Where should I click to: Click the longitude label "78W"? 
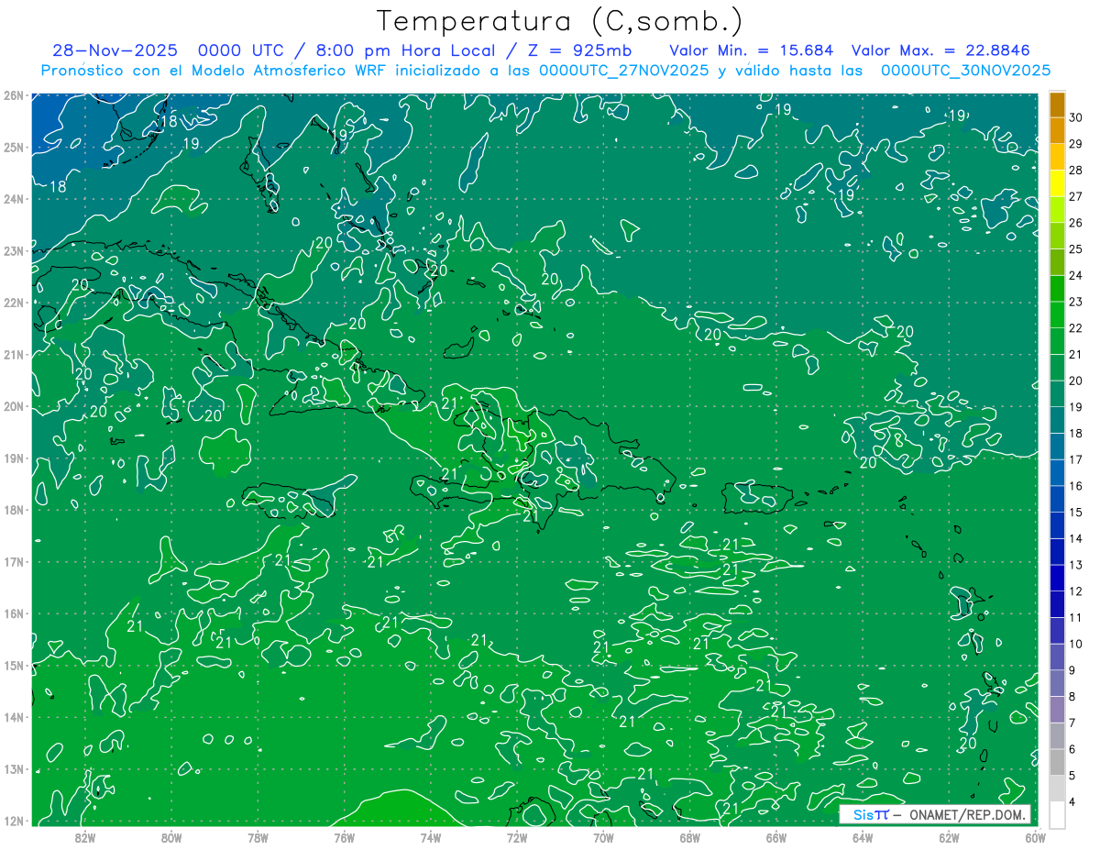(x=258, y=837)
